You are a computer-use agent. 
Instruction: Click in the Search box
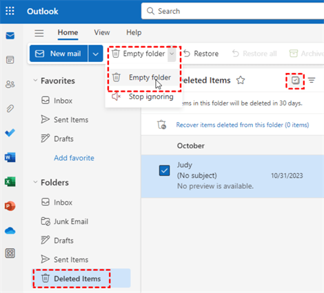232,11
